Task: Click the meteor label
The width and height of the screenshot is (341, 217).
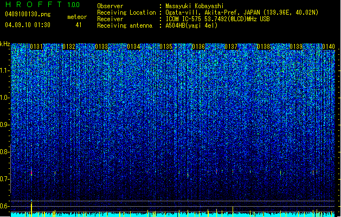Action: pos(77,17)
